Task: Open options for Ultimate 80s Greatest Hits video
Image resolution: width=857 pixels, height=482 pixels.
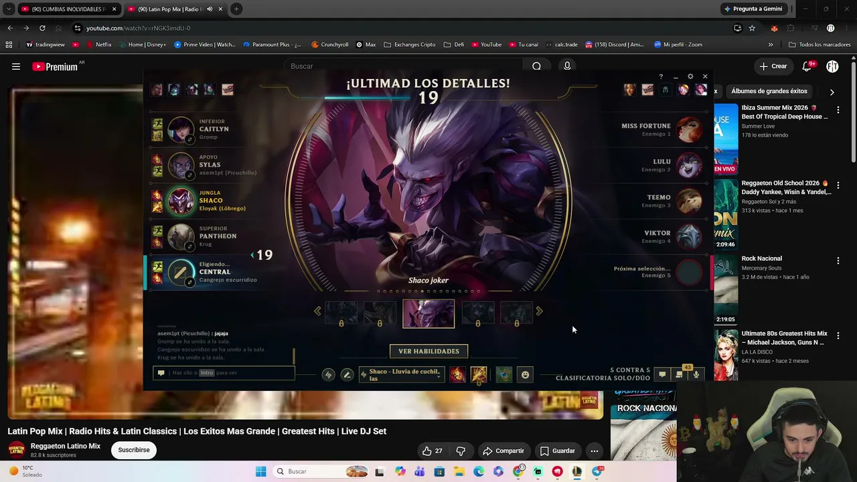Action: tap(838, 335)
